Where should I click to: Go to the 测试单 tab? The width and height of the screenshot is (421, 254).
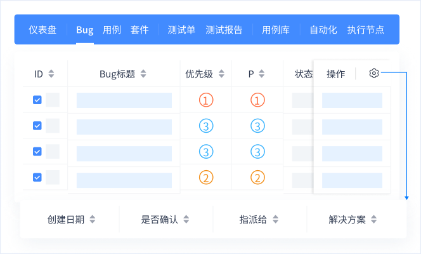[x=181, y=30]
